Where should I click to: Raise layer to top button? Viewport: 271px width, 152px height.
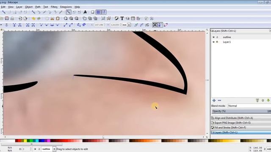pyautogui.click(x=257, y=100)
